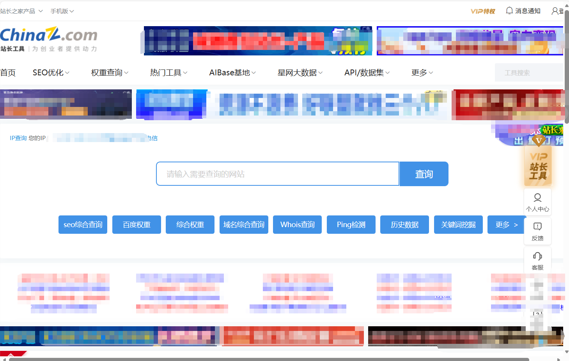Open the Whois查询 tool
569x361 pixels.
point(297,224)
